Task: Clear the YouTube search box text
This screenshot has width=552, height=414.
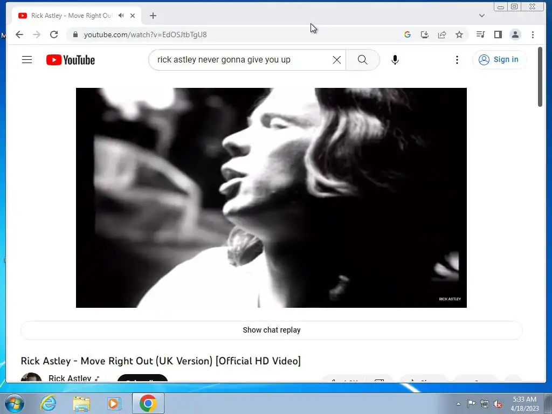Action: tap(337, 60)
